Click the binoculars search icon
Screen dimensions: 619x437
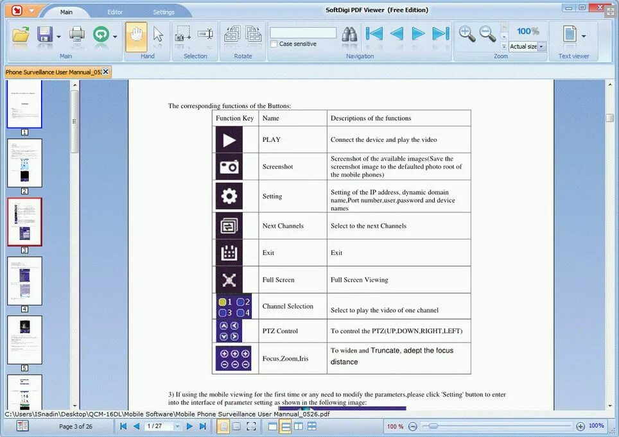[349, 35]
